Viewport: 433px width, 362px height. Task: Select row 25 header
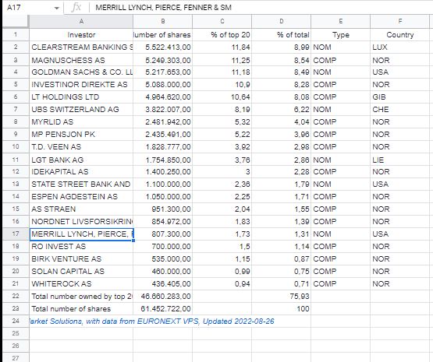click(16, 333)
